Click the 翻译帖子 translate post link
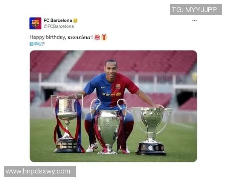Image resolution: width=226 pixels, height=181 pixels. pos(37,44)
